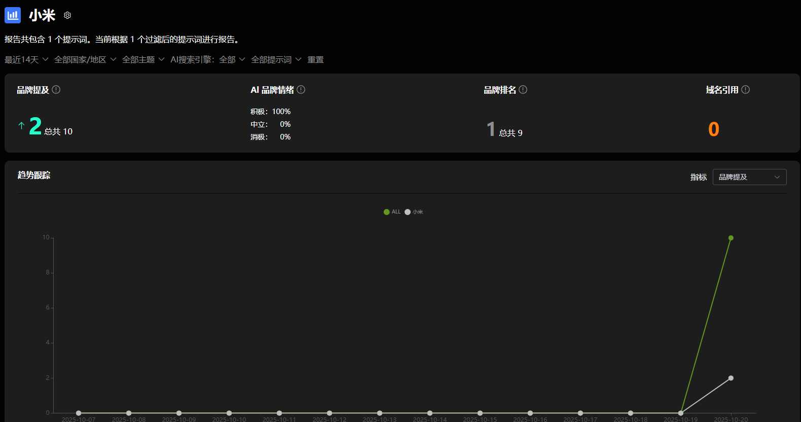This screenshot has height=422, width=801.
Task: Open the 最近14天 date range dropdown
Action: (x=26, y=60)
